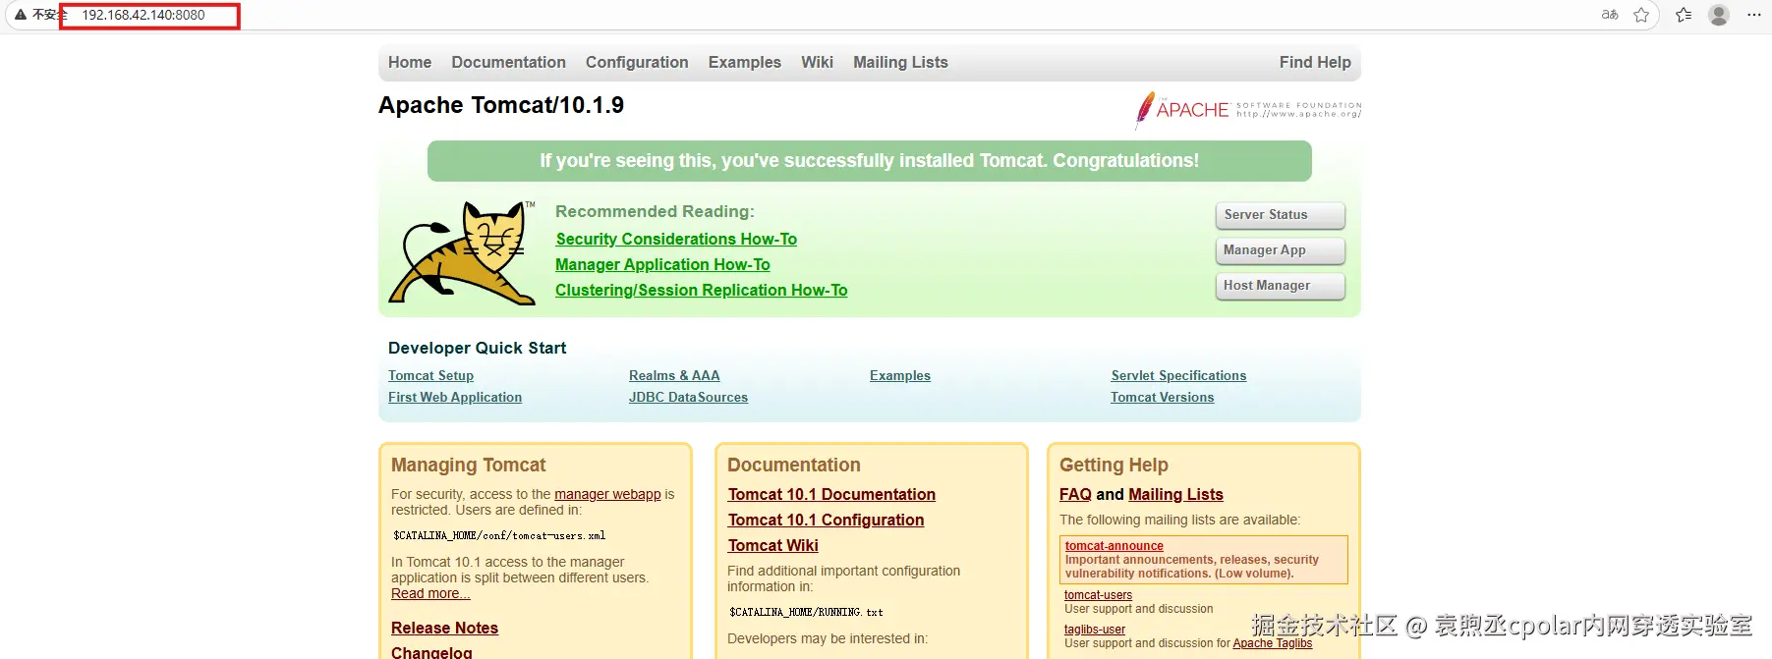Open the Mailing Lists link under Getting Help
1772x659 pixels.
(x=1175, y=494)
